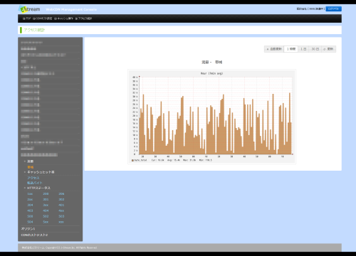Open the 転送バイト link
Image resolution: width=356 pixels, height=256 pixels.
tap(34, 183)
